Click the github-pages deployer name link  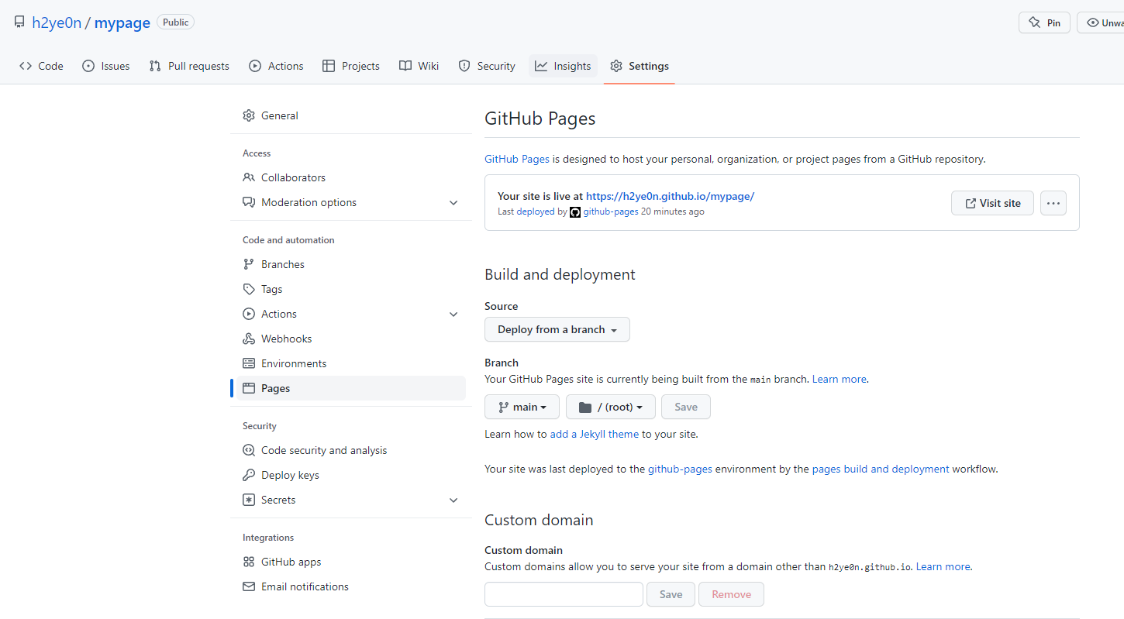point(611,211)
